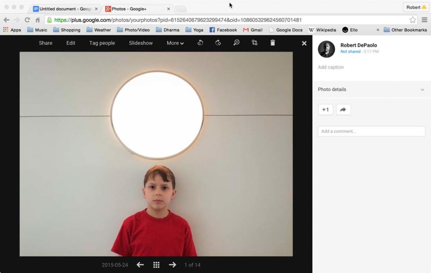Open the More menu
This screenshot has width=431, height=273.
174,43
